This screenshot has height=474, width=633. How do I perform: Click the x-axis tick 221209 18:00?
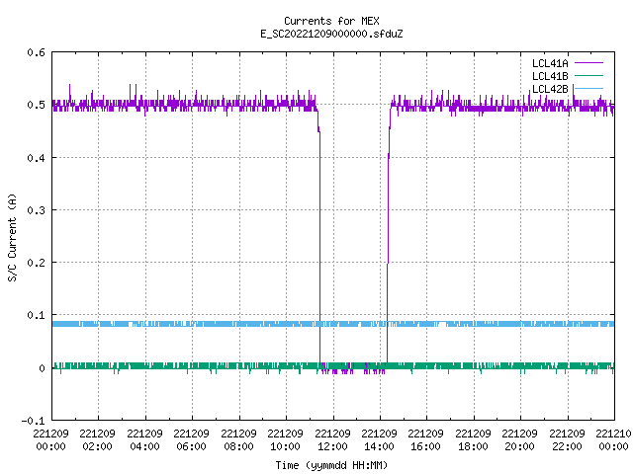[x=473, y=439]
